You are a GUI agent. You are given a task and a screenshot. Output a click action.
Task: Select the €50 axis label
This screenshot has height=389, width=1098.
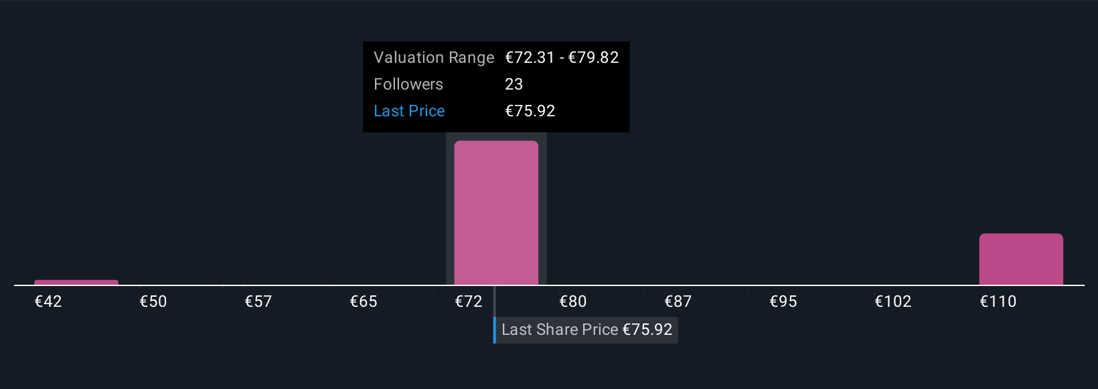point(153,301)
